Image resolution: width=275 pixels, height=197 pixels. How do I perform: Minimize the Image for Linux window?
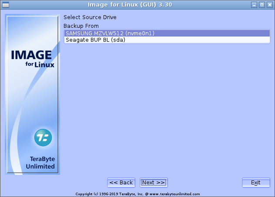pyautogui.click(x=254, y=5)
